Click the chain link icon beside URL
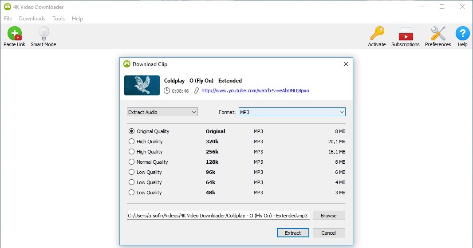The width and height of the screenshot is (473, 248). [196, 91]
